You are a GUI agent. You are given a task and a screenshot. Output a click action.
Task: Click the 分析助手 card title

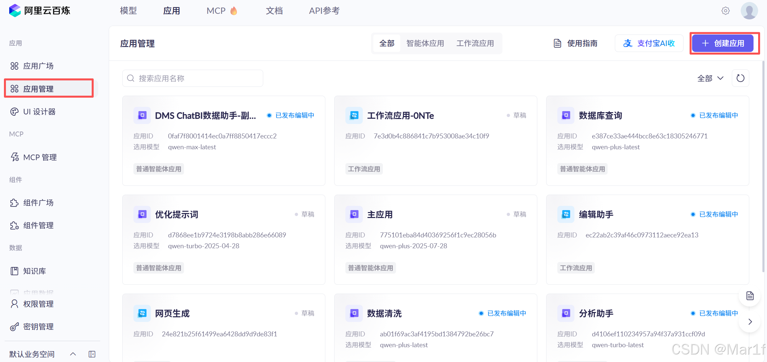click(x=596, y=314)
